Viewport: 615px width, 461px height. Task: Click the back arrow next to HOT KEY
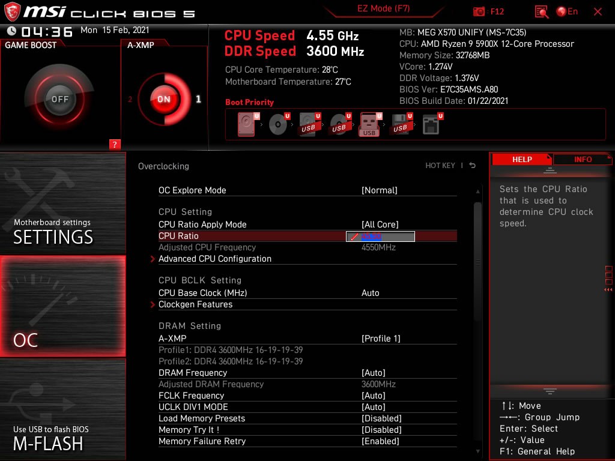pos(473,166)
